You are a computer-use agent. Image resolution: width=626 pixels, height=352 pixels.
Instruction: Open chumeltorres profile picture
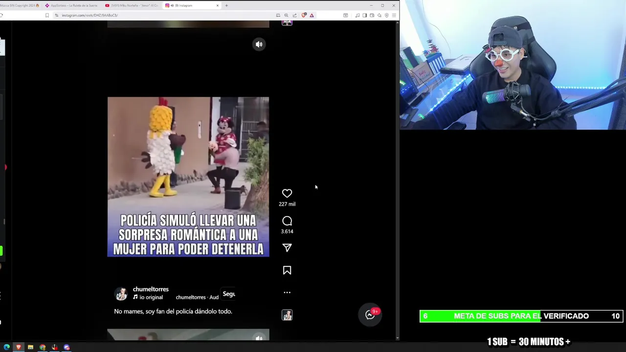pyautogui.click(x=121, y=293)
